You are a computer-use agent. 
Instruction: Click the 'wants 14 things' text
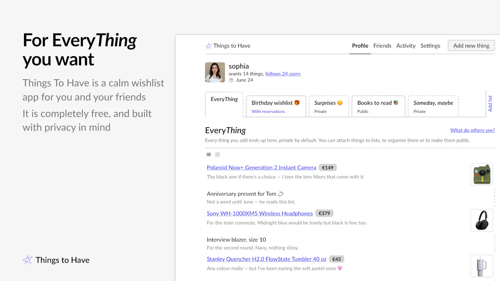pyautogui.click(x=246, y=74)
